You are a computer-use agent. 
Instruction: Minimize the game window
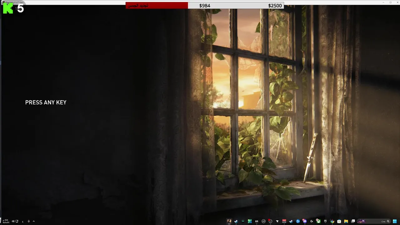pyautogui.click(x=383, y=2)
